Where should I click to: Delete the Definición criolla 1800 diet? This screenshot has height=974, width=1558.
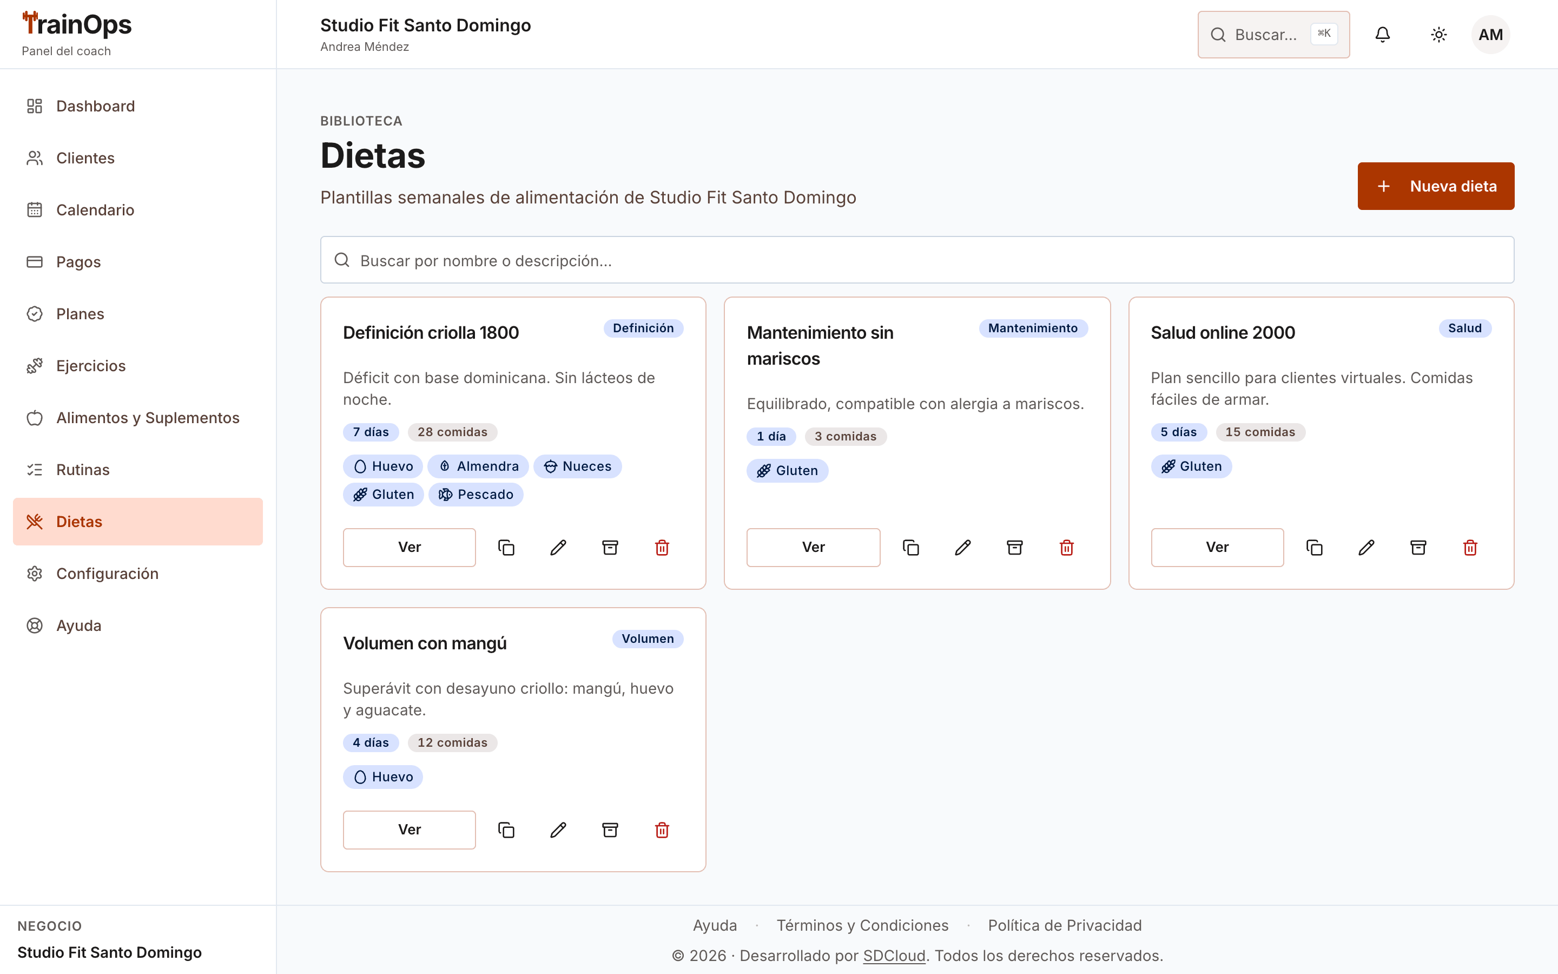pyautogui.click(x=662, y=548)
